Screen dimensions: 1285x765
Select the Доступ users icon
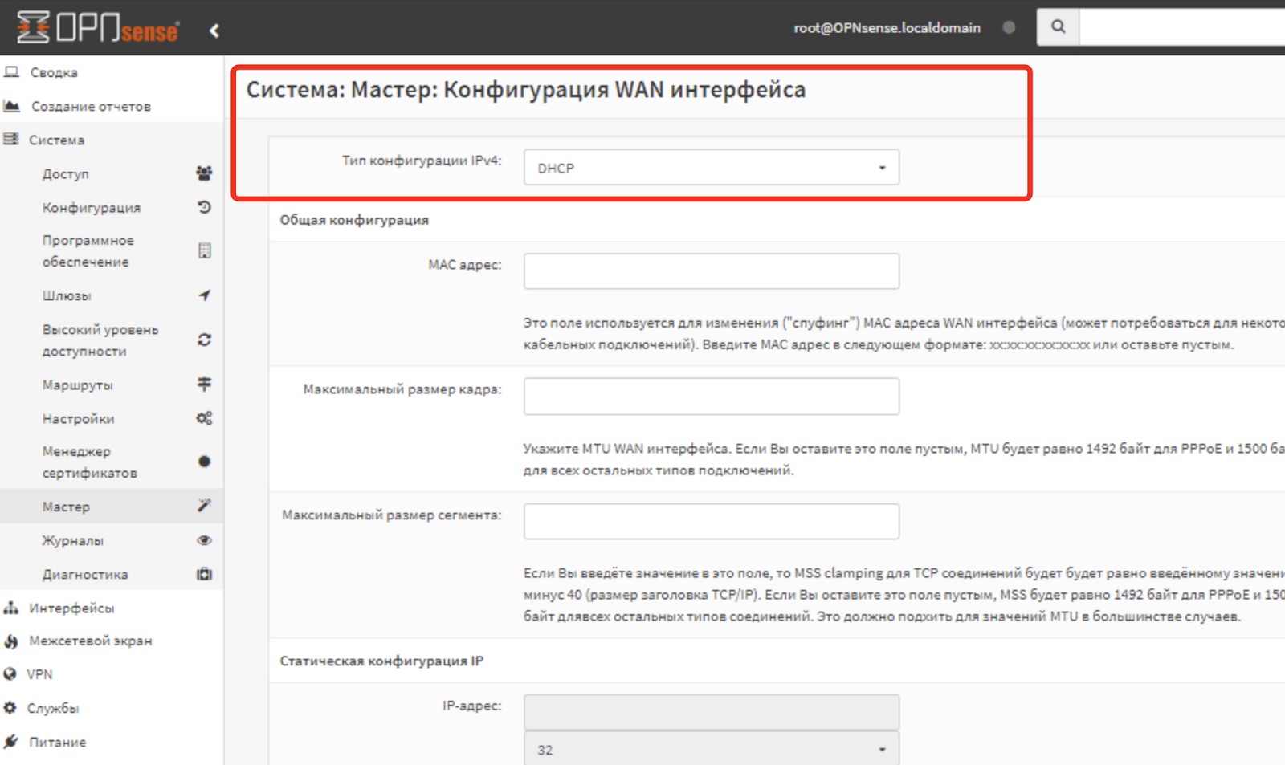click(205, 173)
